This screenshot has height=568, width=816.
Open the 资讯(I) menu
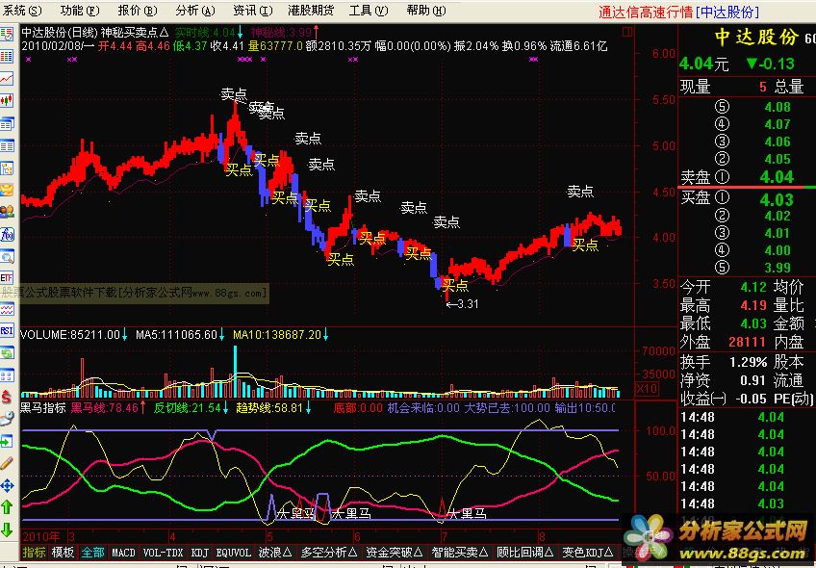252,11
